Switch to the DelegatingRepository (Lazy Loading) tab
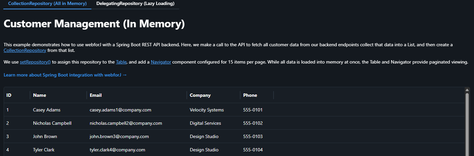 point(135,4)
